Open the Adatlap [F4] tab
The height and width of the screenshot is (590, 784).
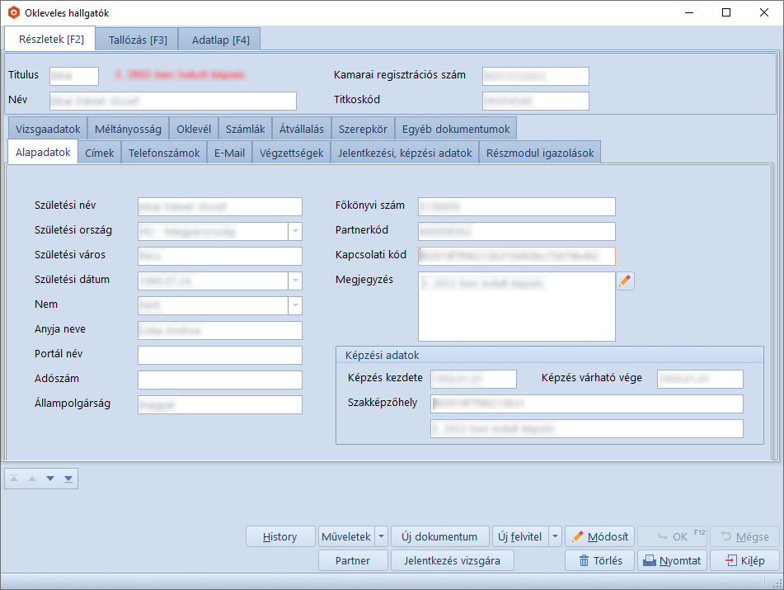coord(220,40)
